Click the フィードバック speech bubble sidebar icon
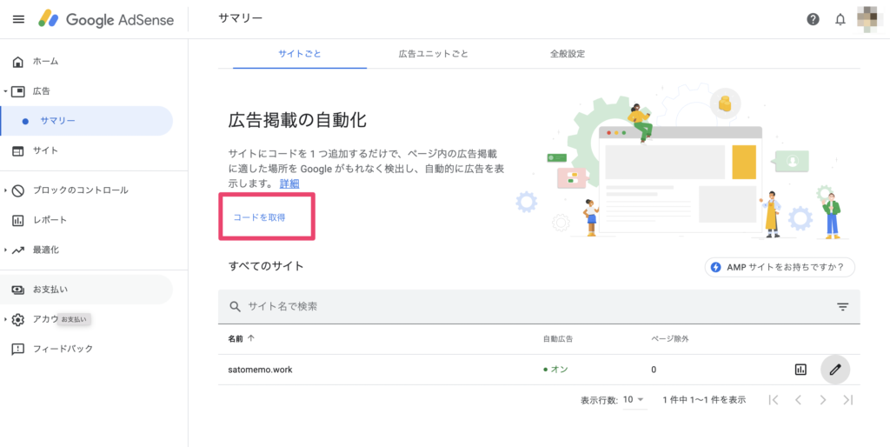The image size is (890, 447). (18, 349)
